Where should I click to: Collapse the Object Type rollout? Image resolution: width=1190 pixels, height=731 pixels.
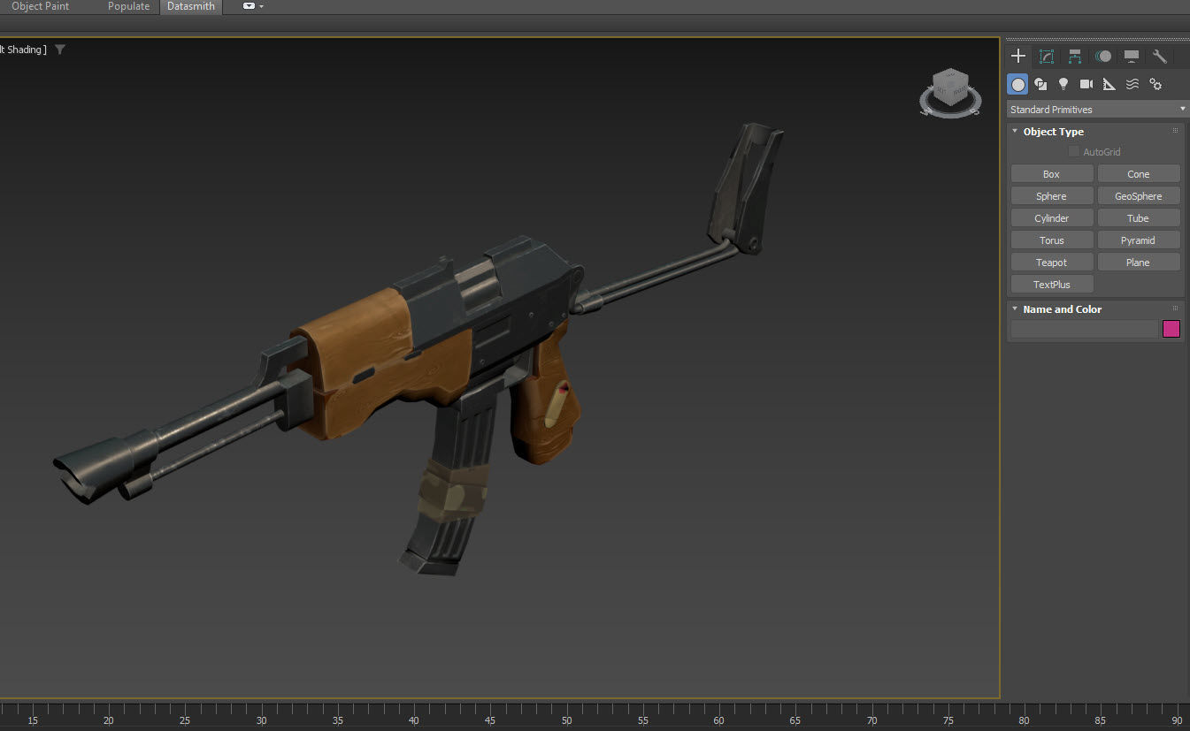1015,131
